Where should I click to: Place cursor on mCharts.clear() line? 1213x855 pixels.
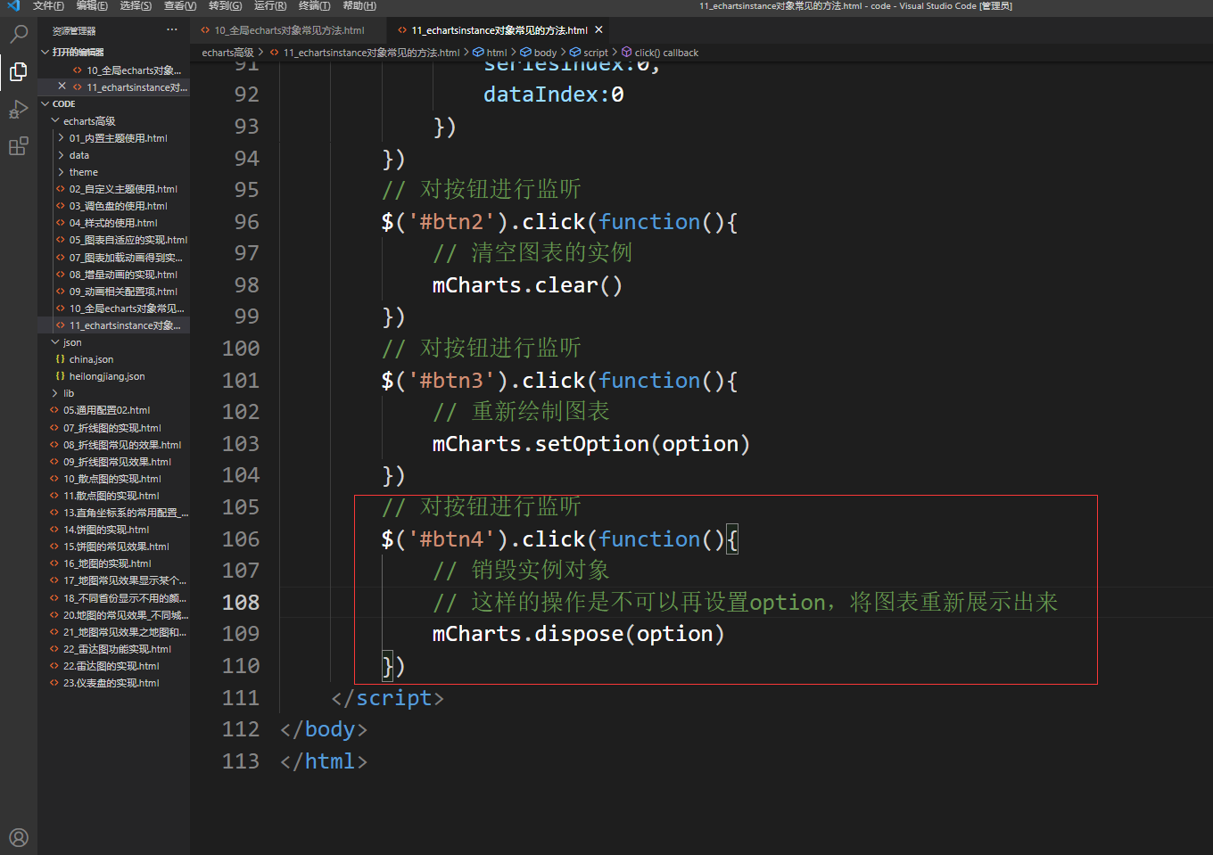527,285
